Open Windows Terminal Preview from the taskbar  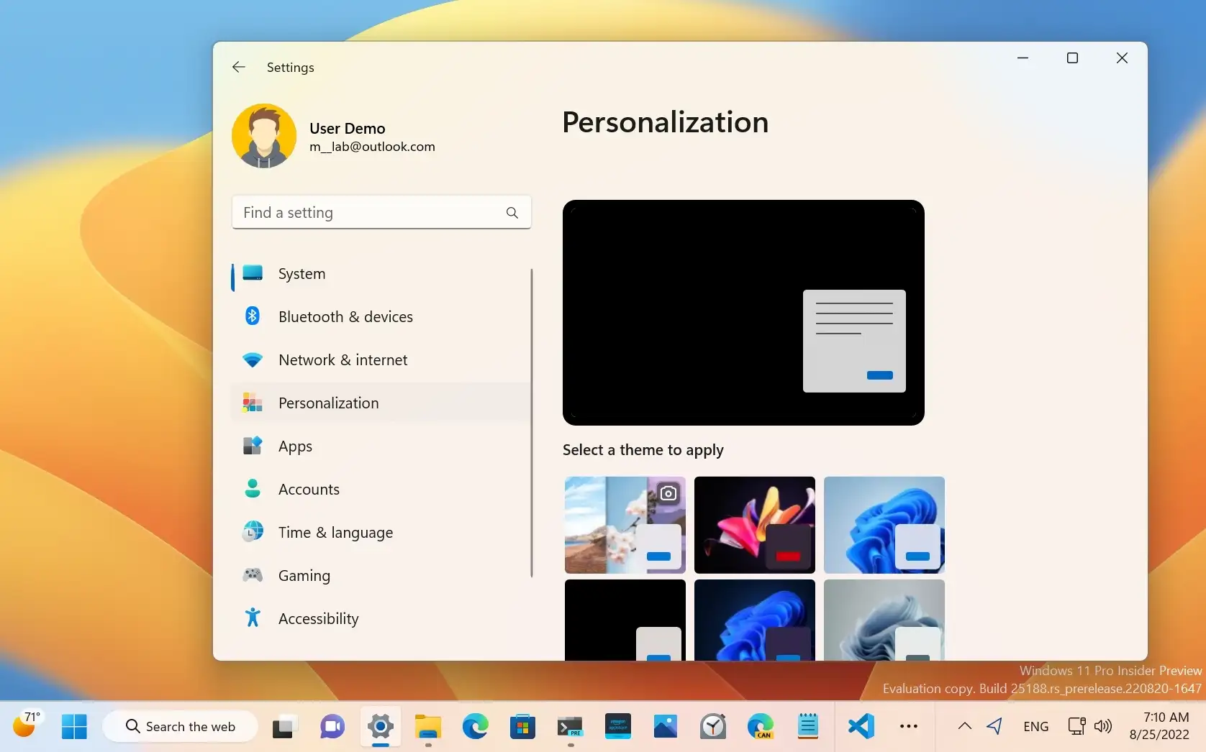(x=571, y=728)
